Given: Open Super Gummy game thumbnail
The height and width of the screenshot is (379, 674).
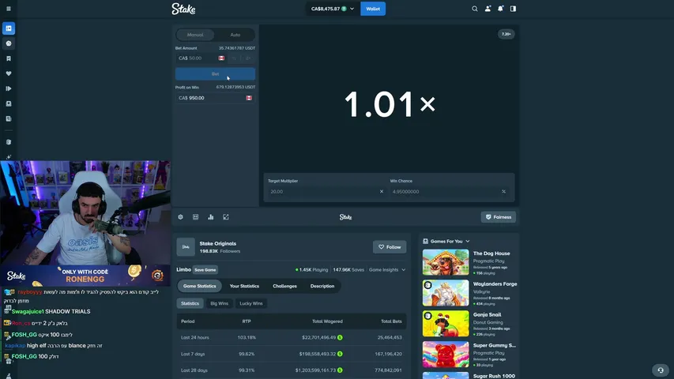Looking at the screenshot, I should click(446, 354).
